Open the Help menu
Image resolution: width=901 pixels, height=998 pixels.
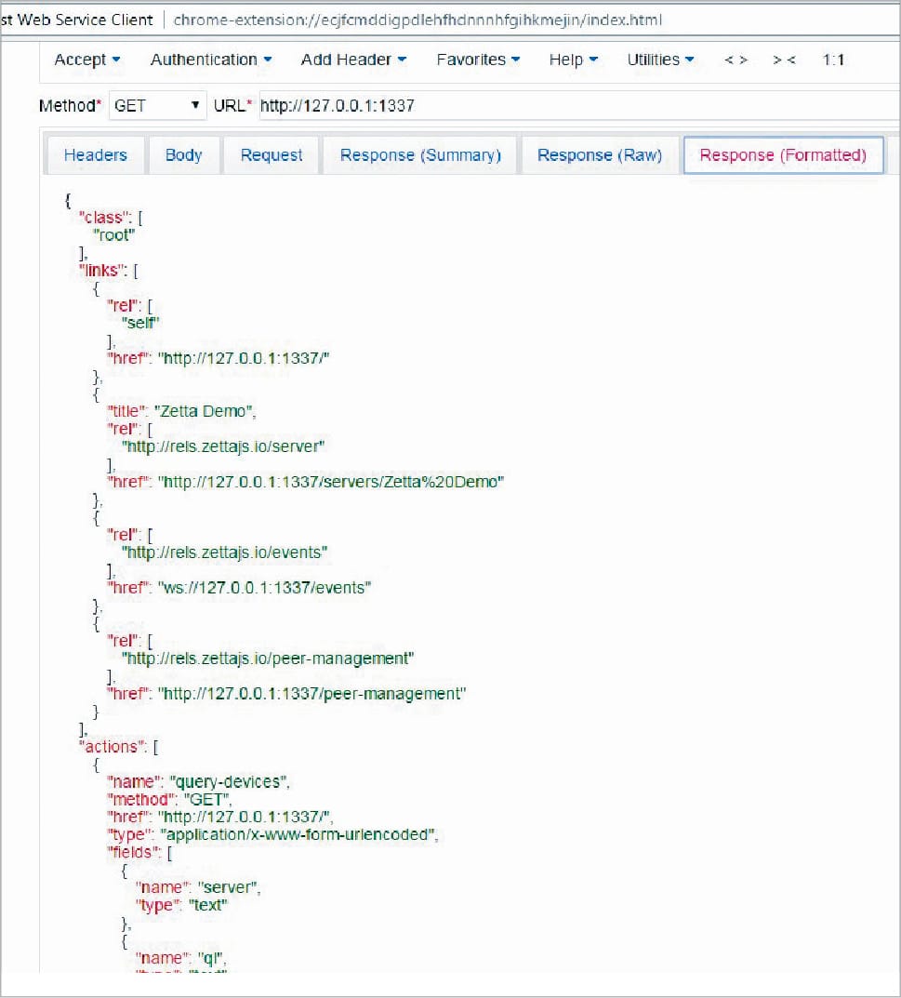click(x=573, y=60)
